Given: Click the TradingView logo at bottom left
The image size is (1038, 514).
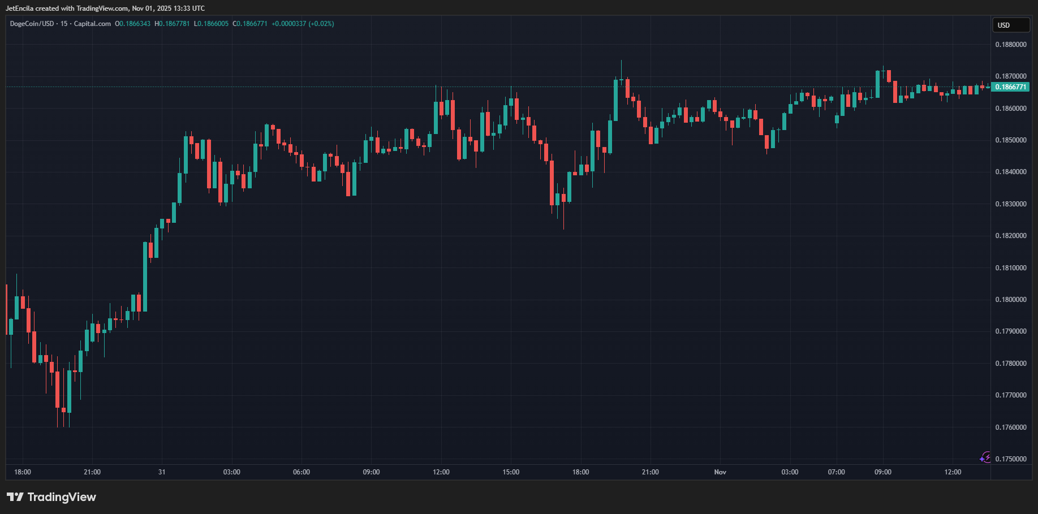Looking at the screenshot, I should 51,497.
